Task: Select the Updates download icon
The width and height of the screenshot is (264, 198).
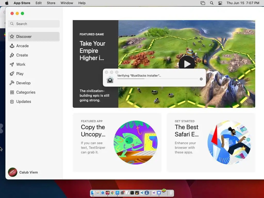Action: coord(12,102)
